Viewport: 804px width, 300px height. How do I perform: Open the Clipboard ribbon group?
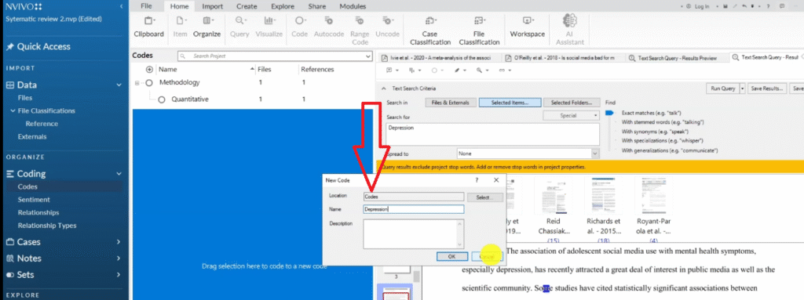click(x=148, y=27)
